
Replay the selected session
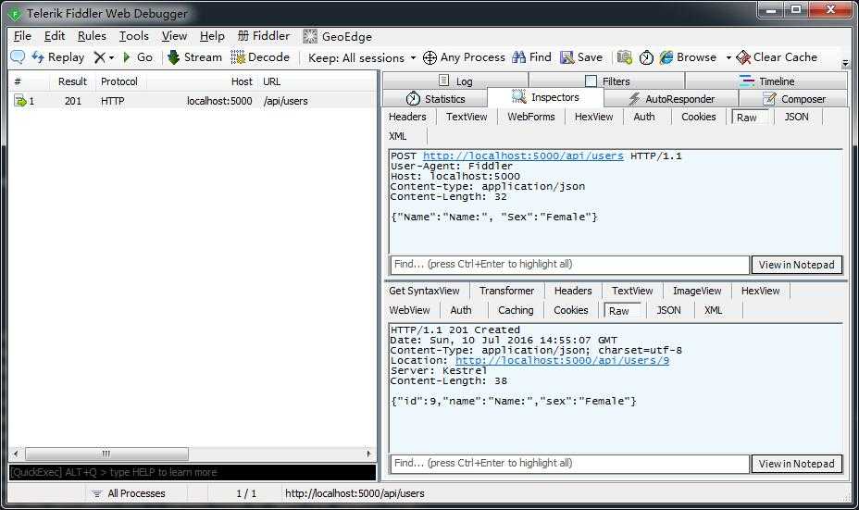click(58, 57)
